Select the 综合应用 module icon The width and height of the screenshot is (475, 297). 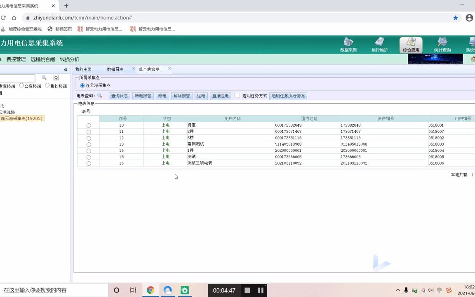tap(411, 44)
